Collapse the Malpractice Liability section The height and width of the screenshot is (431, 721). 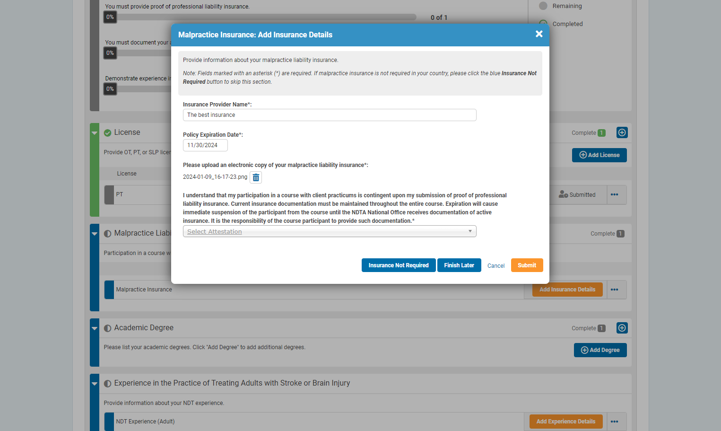pyautogui.click(x=95, y=234)
